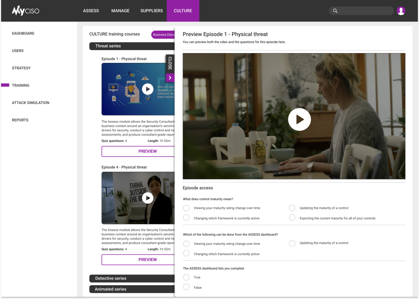The image size is (419, 299).
Task: Play the main preview video
Action: (x=299, y=120)
